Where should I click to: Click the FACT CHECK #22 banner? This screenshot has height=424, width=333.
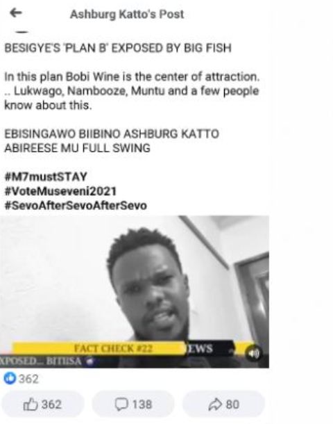(x=113, y=348)
